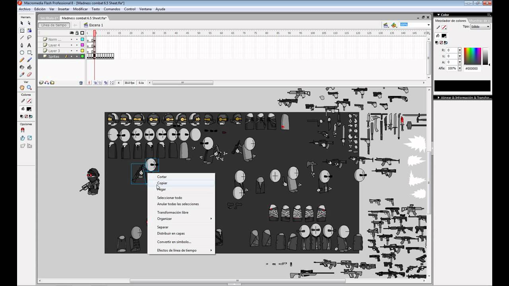
Task: Select the Rectangle tool
Action: [x=29, y=52]
